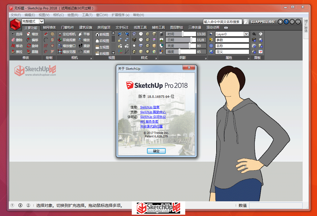Image resolution: width=317 pixels, height=216 pixels.
Task: Open the 相机(C) menu
Action: [x=59, y=15]
